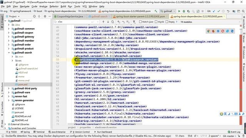Open the Database tool window on right edge
Screen dimensions: 246x138
tap(244, 53)
